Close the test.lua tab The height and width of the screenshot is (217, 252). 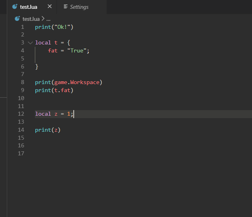pyautogui.click(x=50, y=6)
